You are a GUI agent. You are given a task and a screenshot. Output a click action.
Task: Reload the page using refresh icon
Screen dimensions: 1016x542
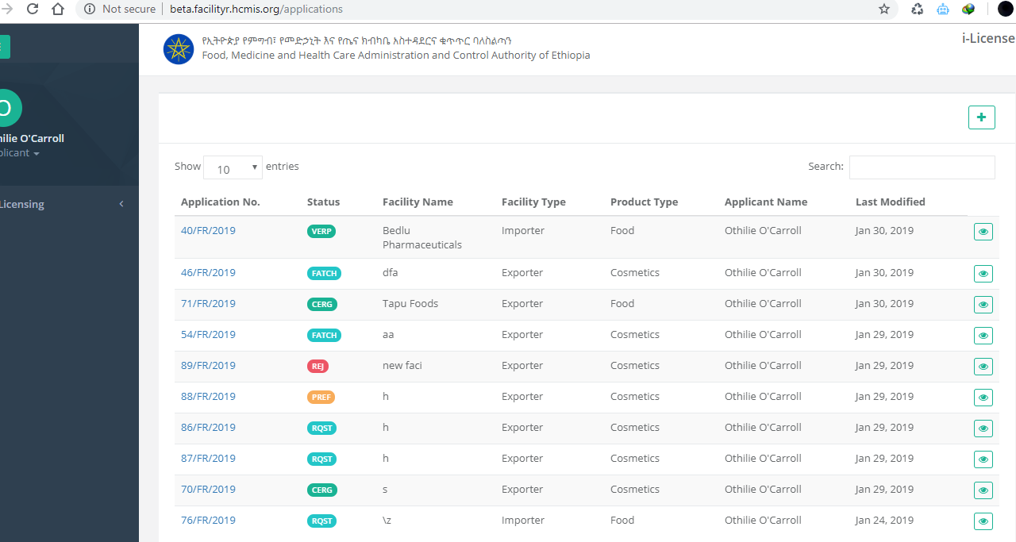[33, 10]
